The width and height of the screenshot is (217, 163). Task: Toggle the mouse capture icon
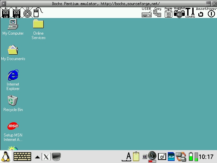coord(37,13)
